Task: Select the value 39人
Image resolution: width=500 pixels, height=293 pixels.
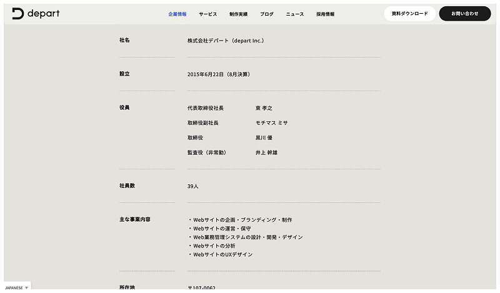Action: click(193, 186)
